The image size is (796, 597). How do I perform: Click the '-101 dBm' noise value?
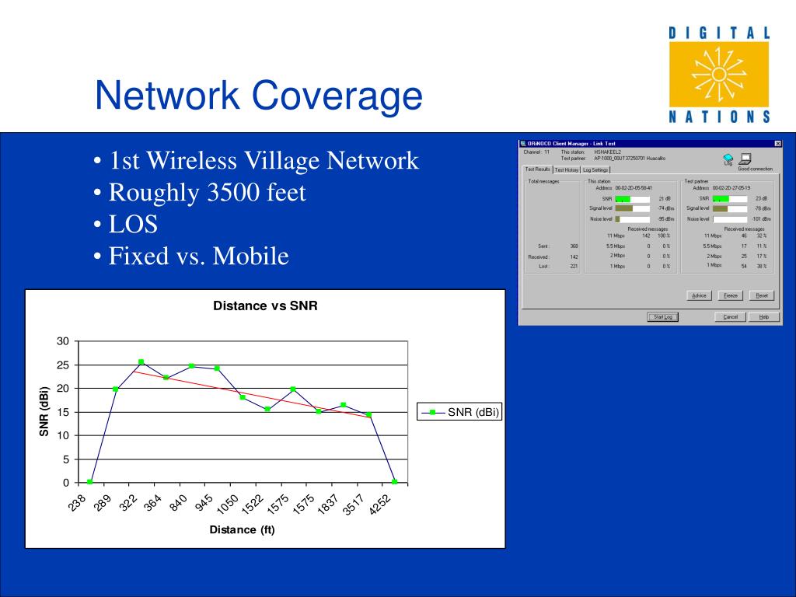point(762,219)
